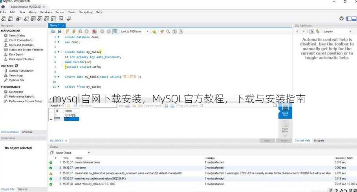The width and height of the screenshot is (357, 192).
Task: Go back in SQL Additions help
Action: 297,31
